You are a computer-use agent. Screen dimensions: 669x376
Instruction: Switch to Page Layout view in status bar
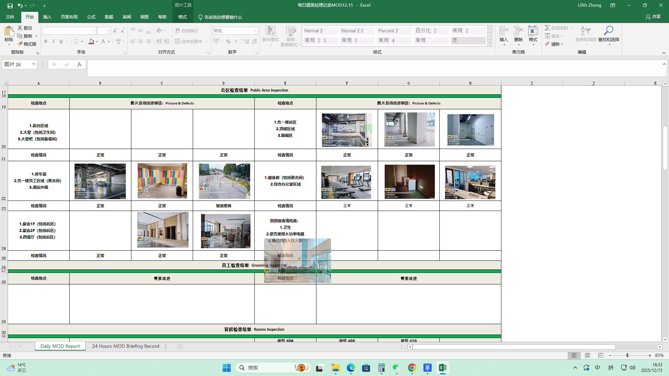[587, 355]
